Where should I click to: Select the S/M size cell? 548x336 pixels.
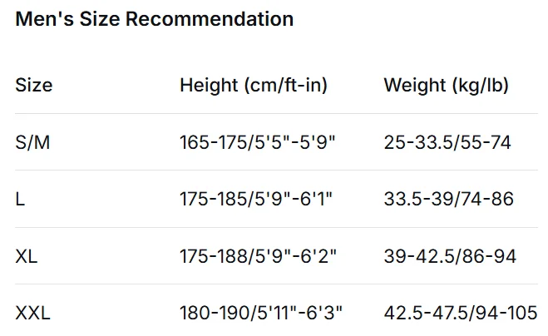tap(33, 142)
